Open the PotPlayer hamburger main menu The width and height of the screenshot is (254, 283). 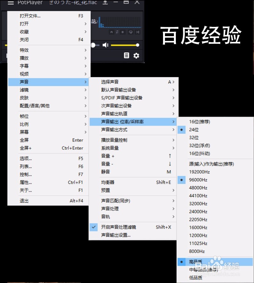pos(11,3)
